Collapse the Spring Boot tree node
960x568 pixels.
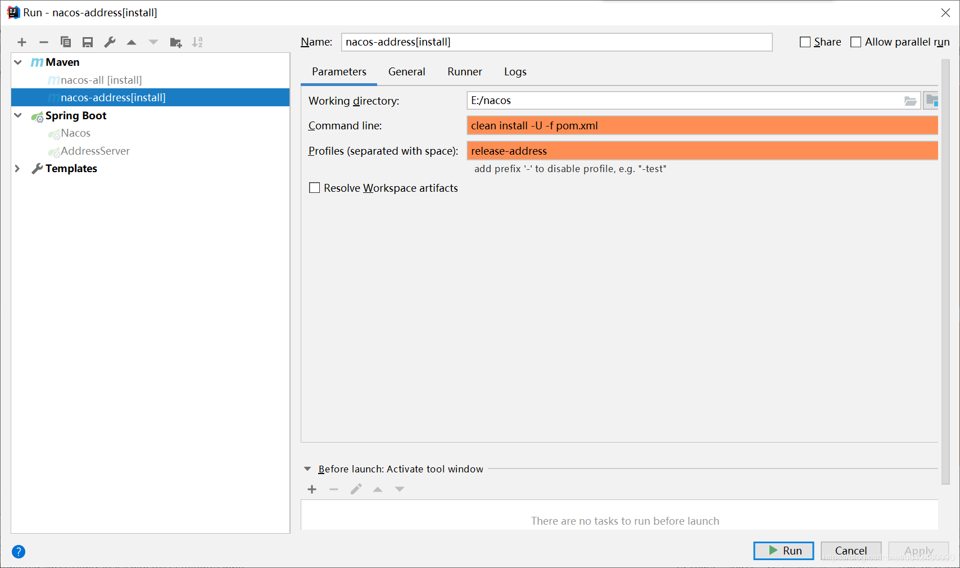18,115
